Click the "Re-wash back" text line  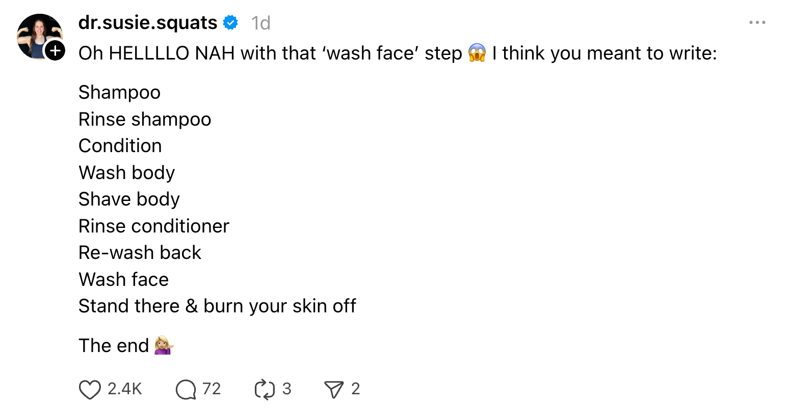click(x=140, y=253)
